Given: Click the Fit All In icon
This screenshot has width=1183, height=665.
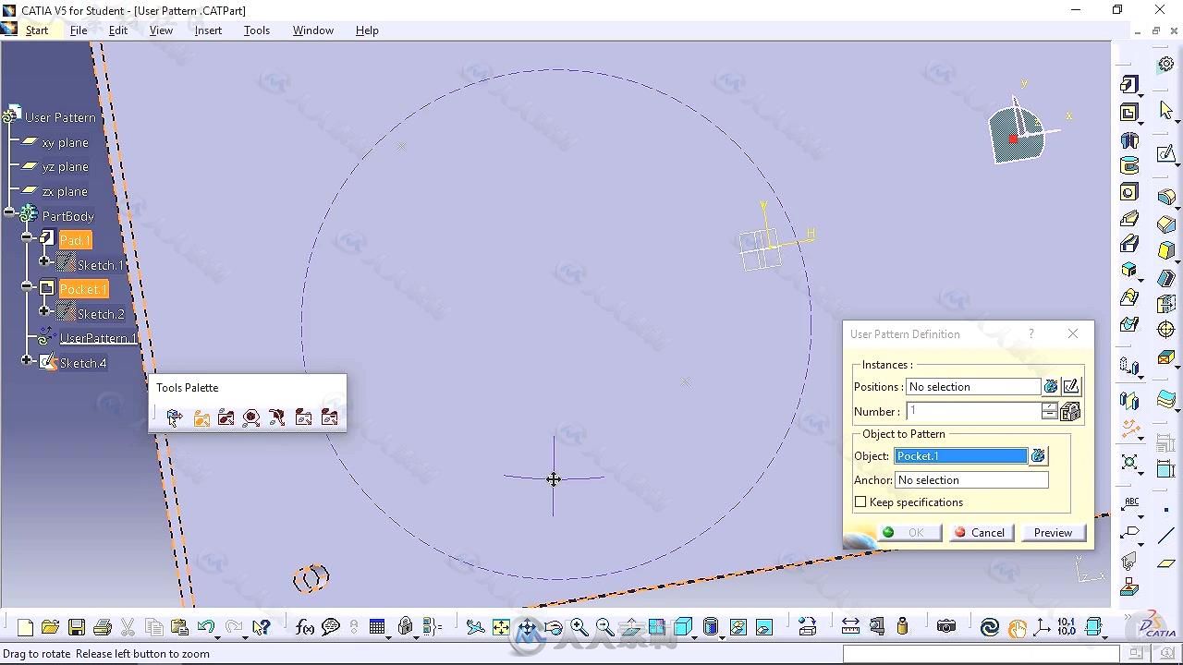Looking at the screenshot, I should coord(501,627).
